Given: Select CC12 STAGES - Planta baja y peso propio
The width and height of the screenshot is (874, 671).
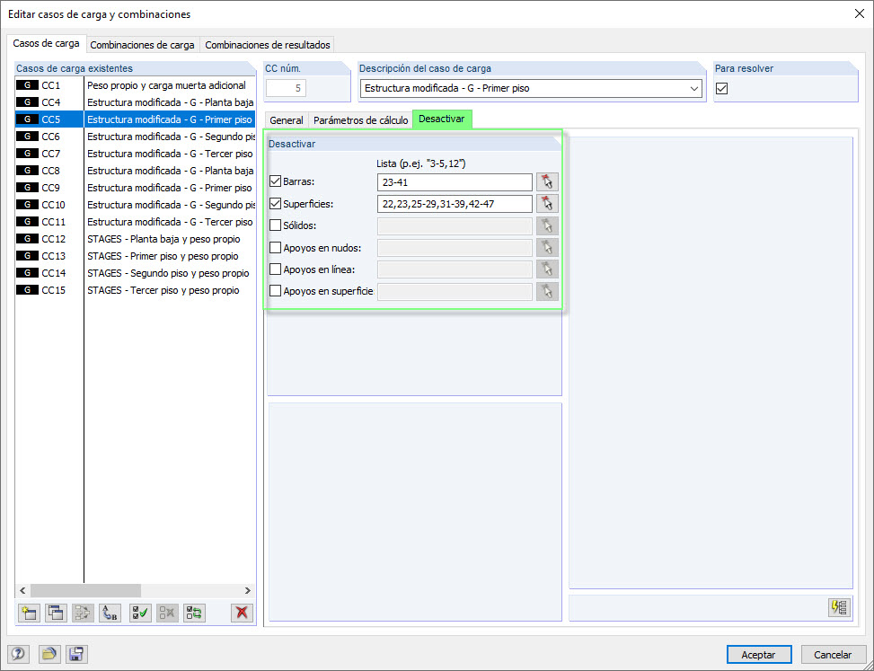Looking at the screenshot, I should (135, 239).
